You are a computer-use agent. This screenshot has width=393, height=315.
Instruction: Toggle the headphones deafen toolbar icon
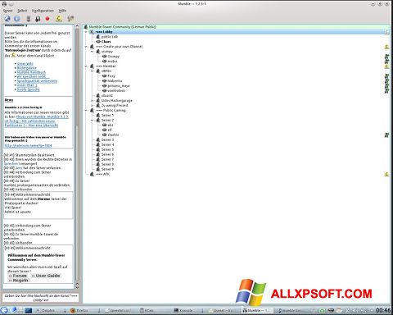(38, 19)
